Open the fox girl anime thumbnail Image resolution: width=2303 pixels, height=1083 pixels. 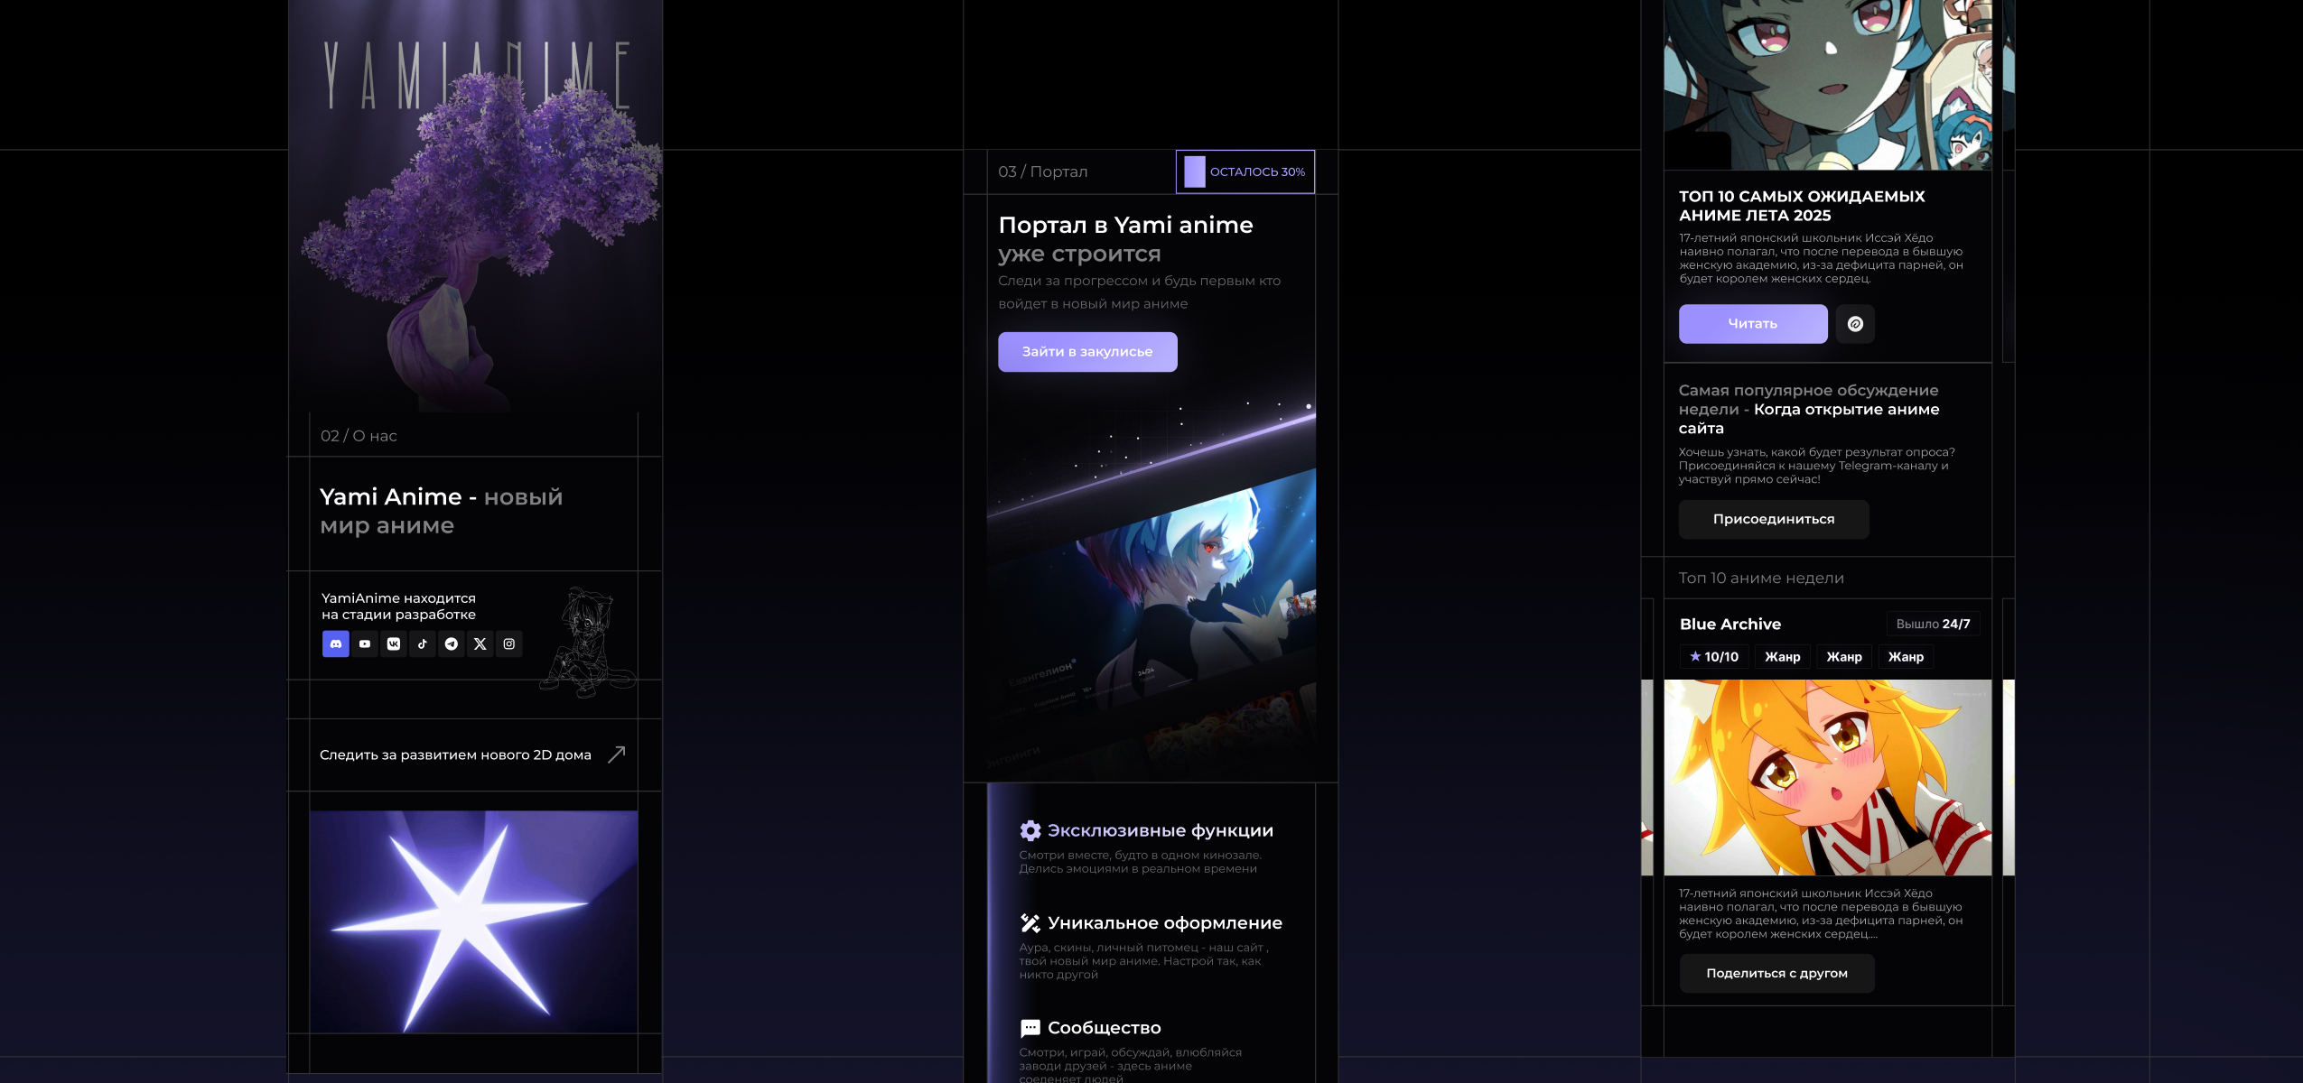point(1827,777)
